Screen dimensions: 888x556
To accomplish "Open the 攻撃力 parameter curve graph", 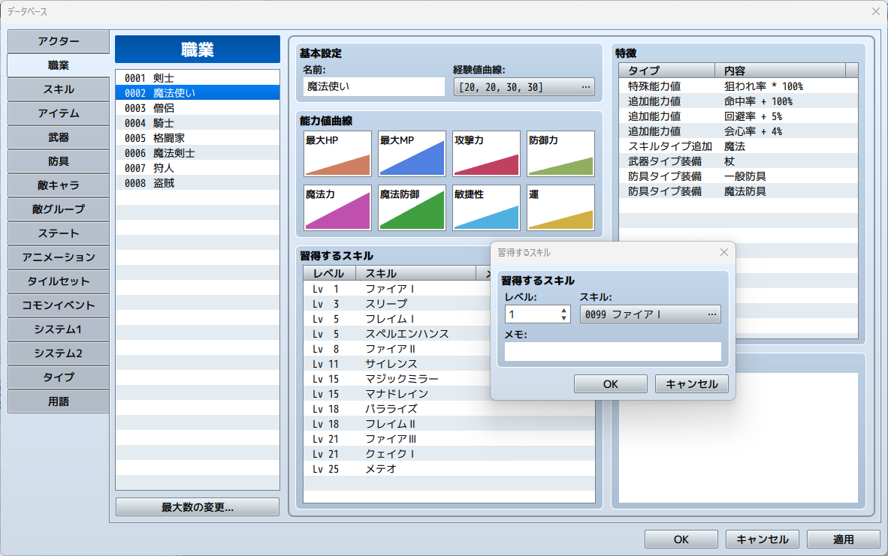I will 486,154.
